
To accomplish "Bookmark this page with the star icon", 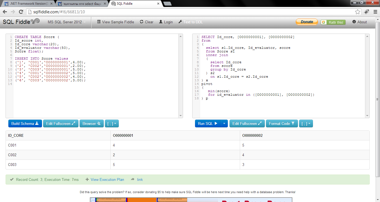I will (x=357, y=12).
